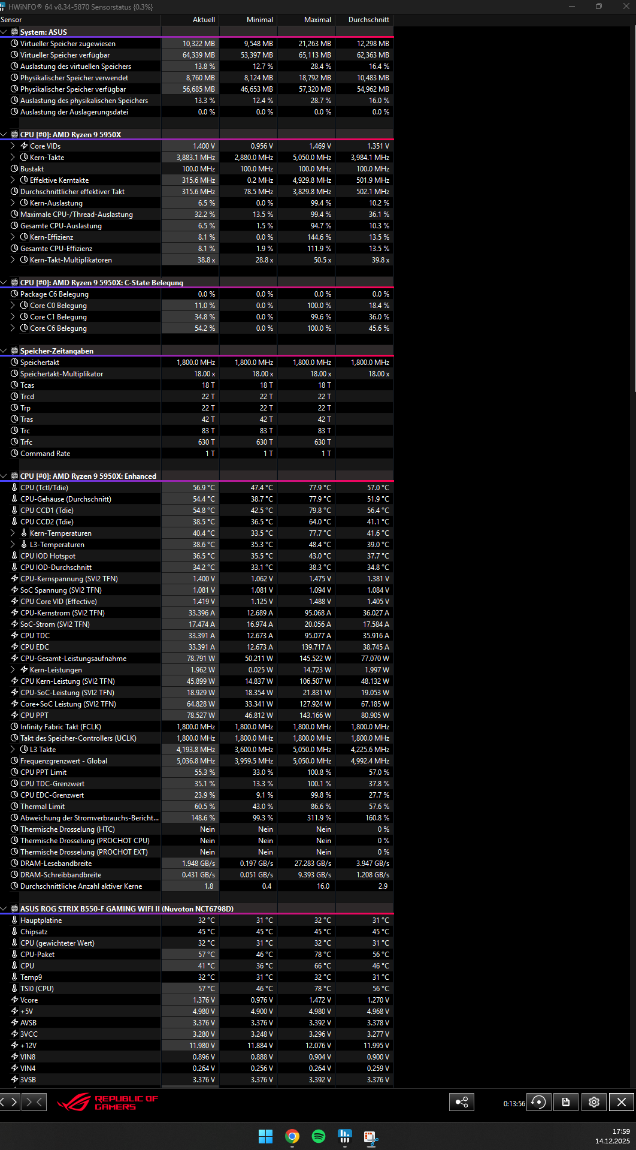This screenshot has width=636, height=1150.
Task: Open sensor settings gear button
Action: (x=594, y=1102)
